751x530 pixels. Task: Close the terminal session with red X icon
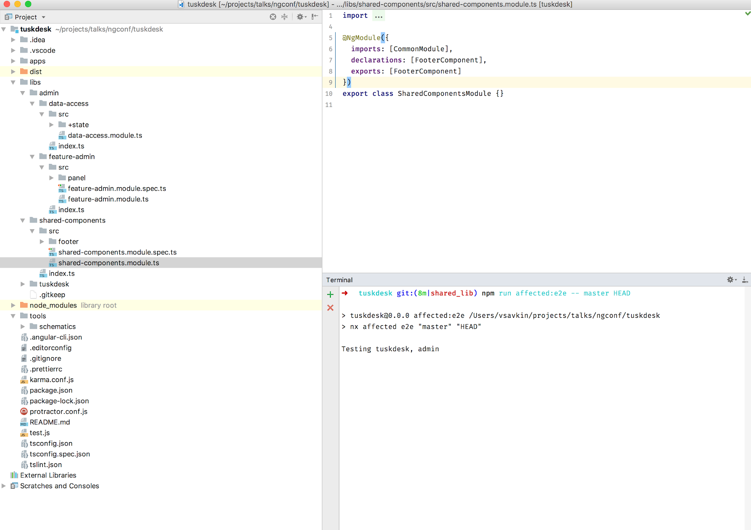[x=330, y=308]
